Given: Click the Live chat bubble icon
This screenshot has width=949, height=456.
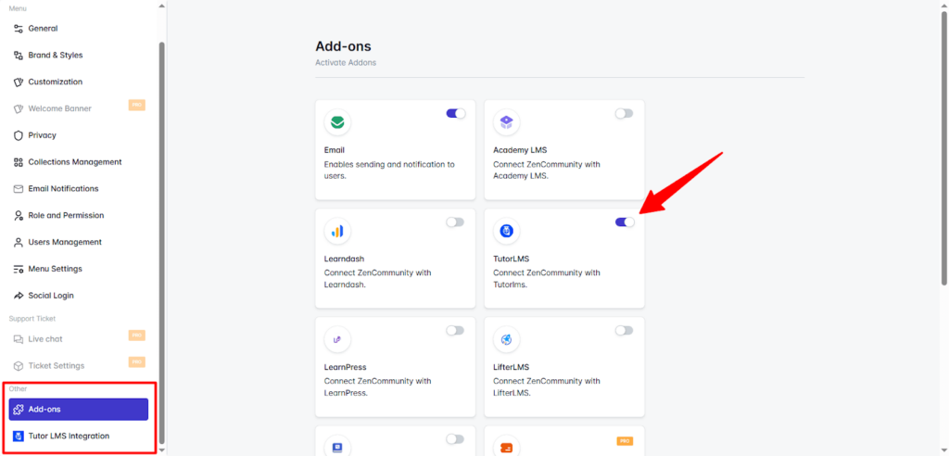Looking at the screenshot, I should pyautogui.click(x=19, y=339).
